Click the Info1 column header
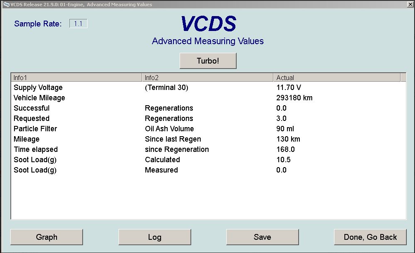This screenshot has height=253, width=415. point(76,78)
